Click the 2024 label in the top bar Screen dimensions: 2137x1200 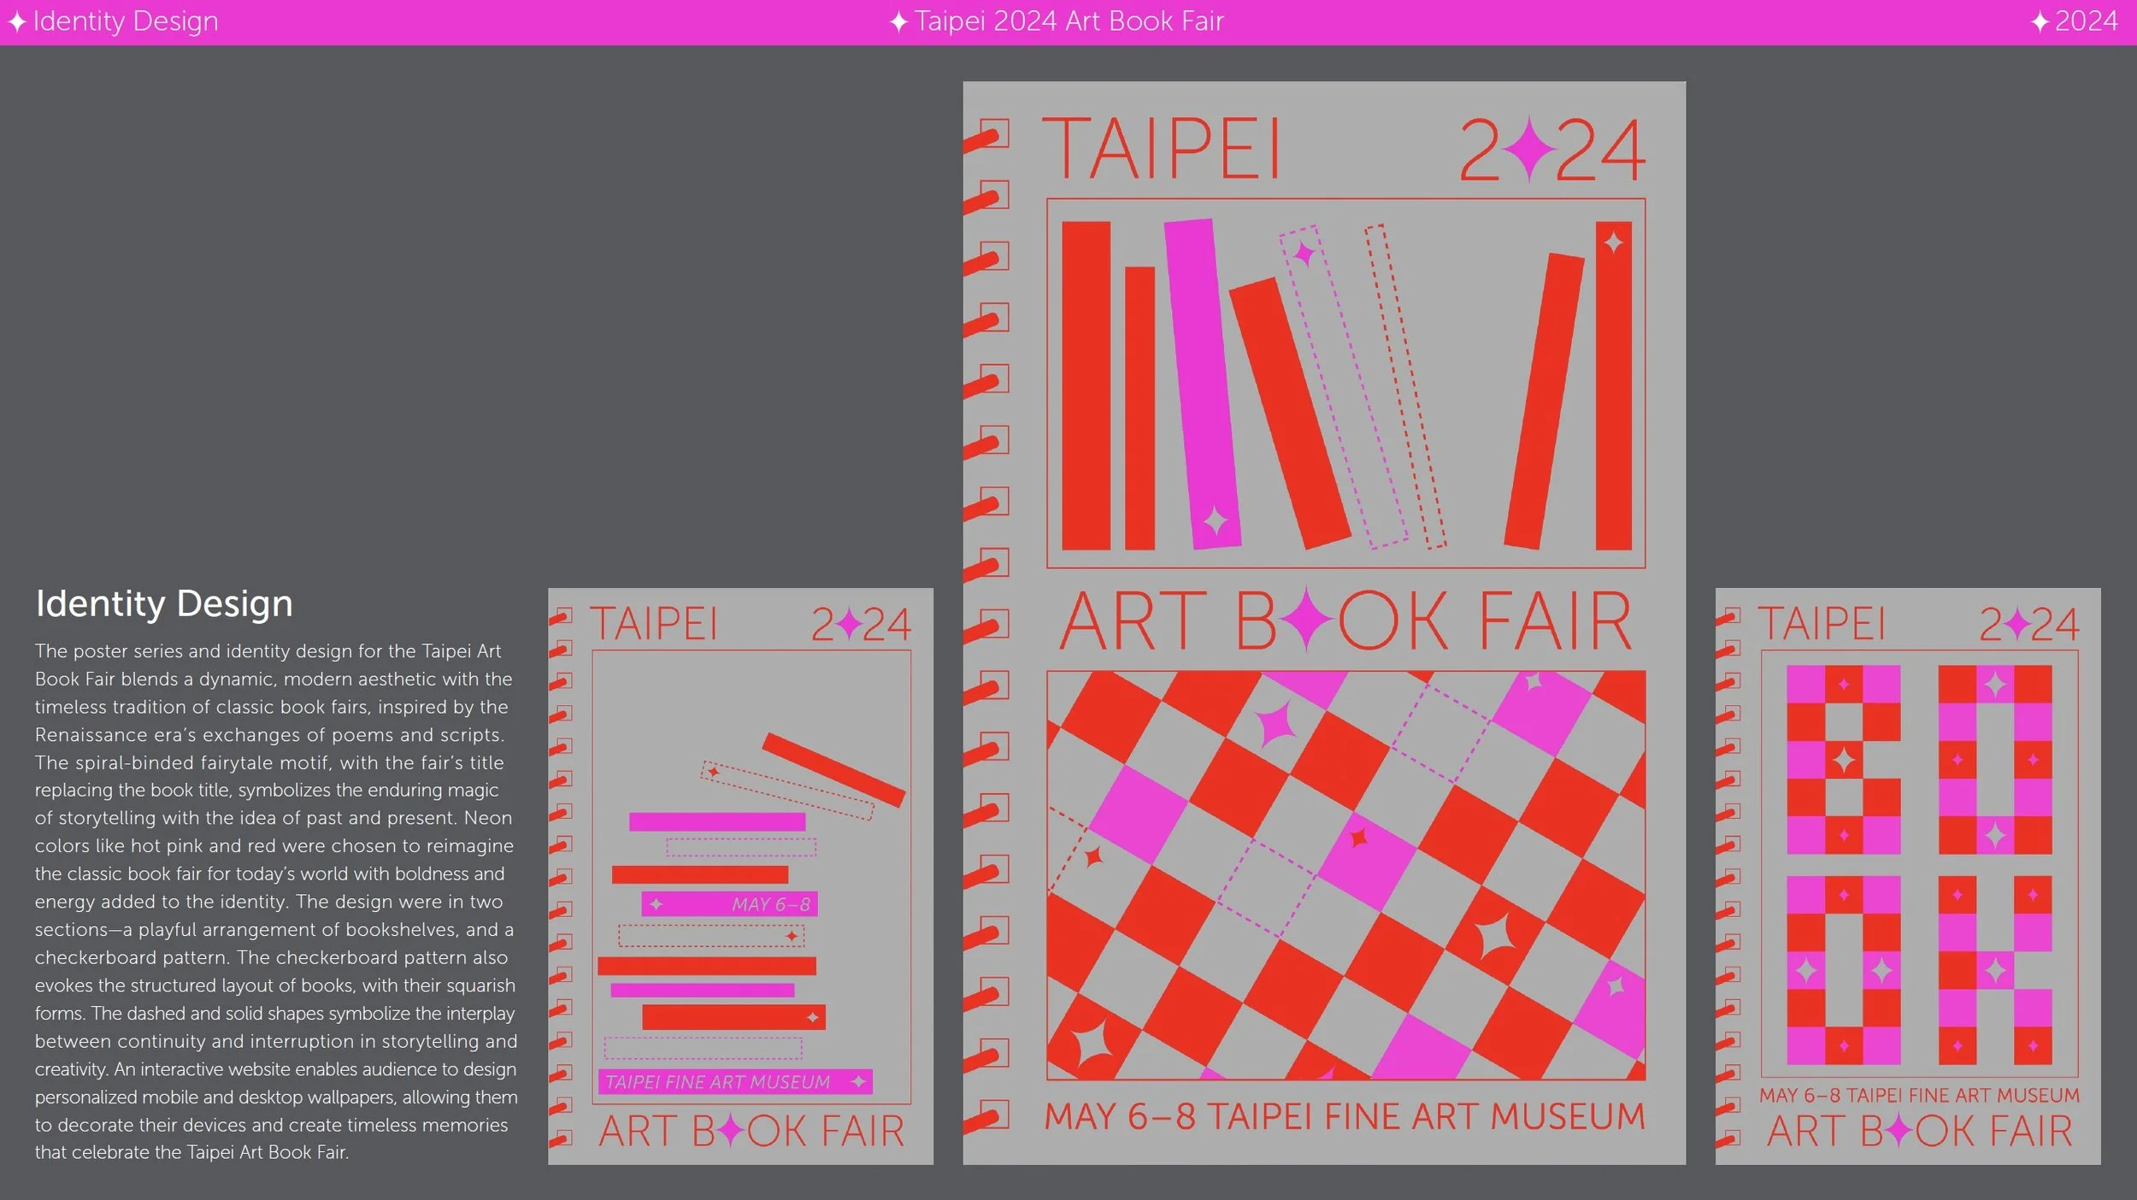tap(2086, 21)
